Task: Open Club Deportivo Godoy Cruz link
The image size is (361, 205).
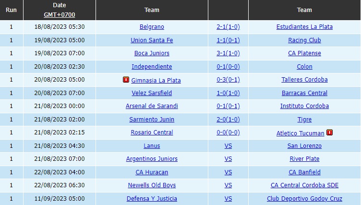Action: pos(304,199)
